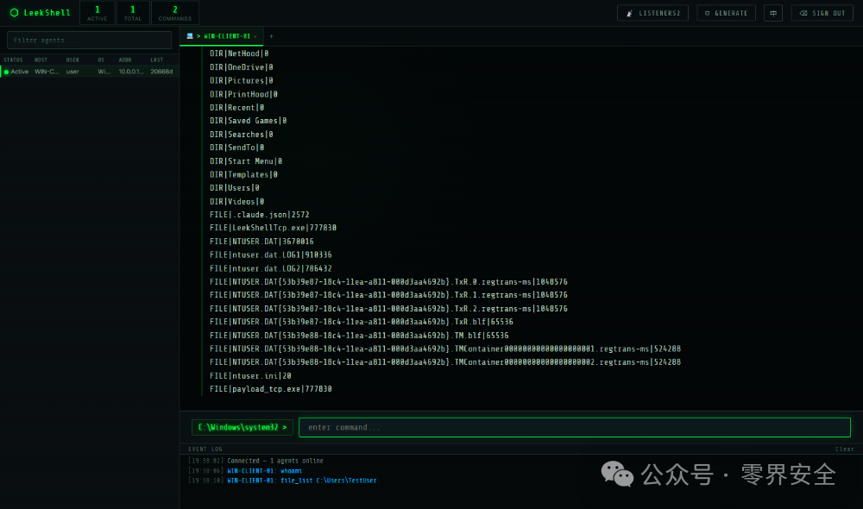Select the FILE|NTUSER.DAT|3670016 line
This screenshot has width=863, height=509.
coord(261,242)
